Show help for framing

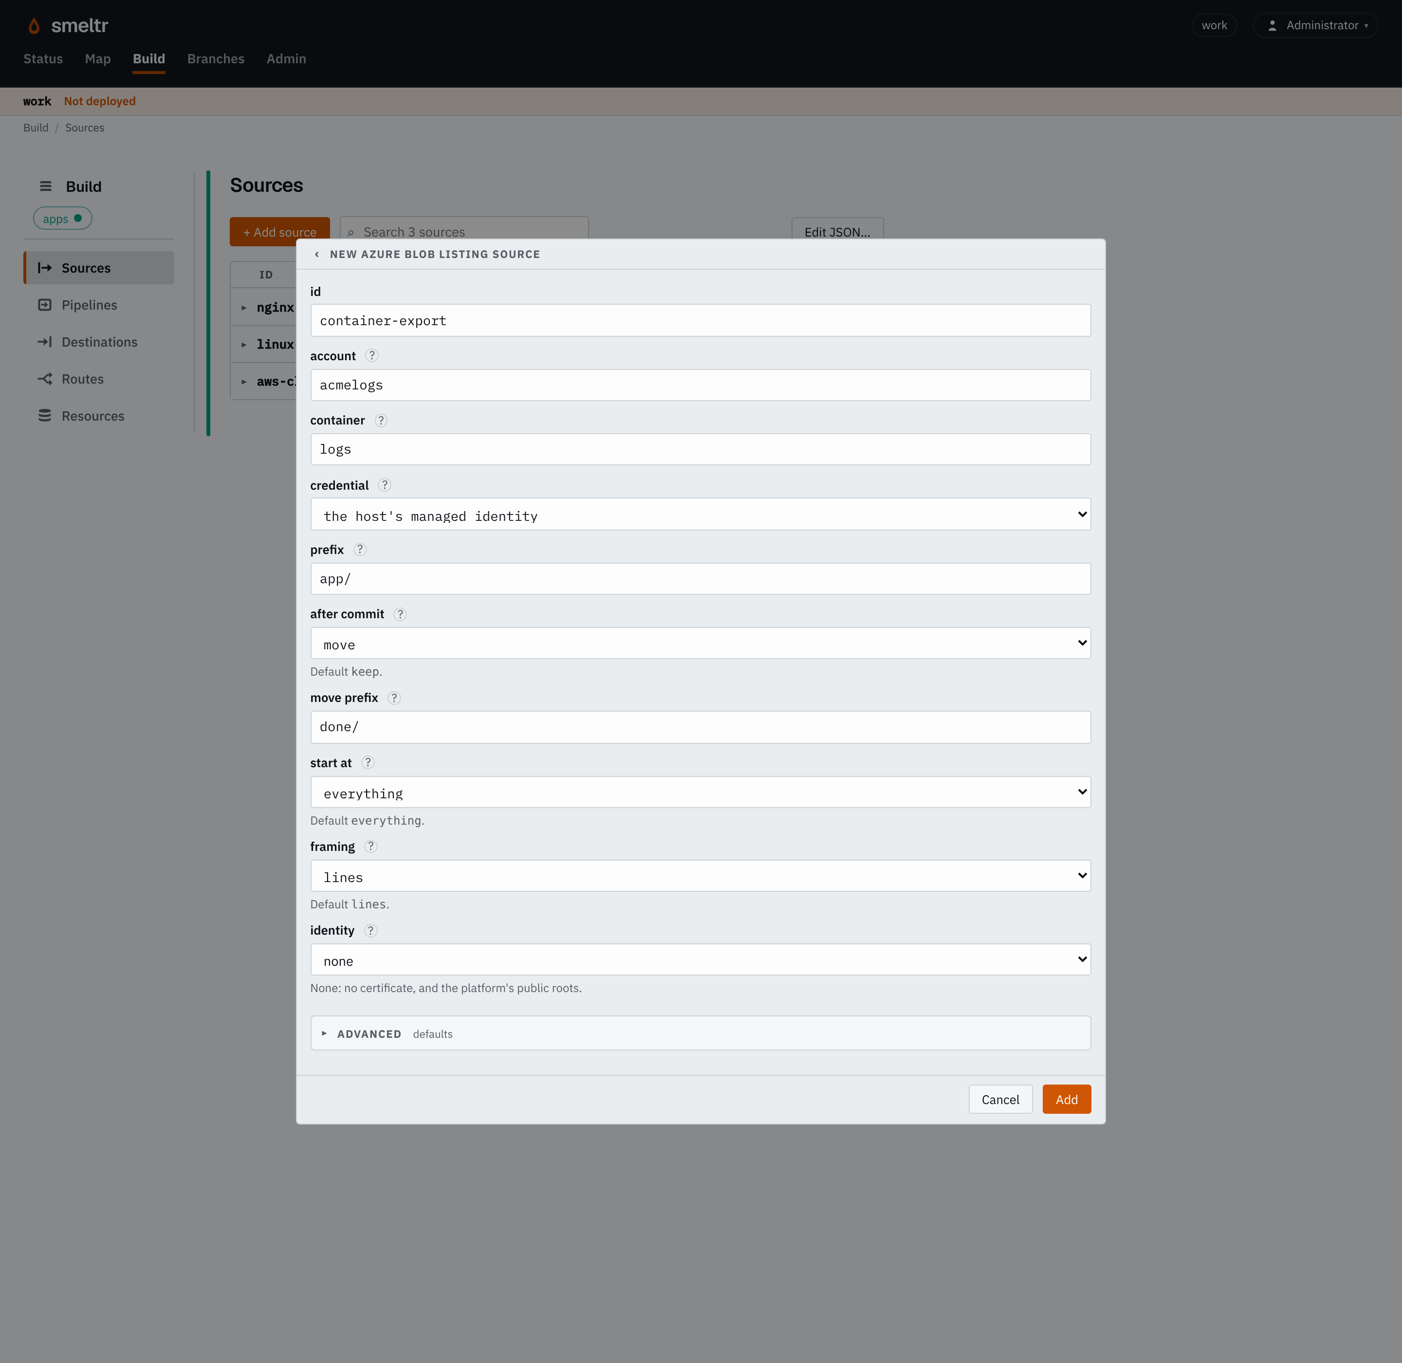[370, 846]
